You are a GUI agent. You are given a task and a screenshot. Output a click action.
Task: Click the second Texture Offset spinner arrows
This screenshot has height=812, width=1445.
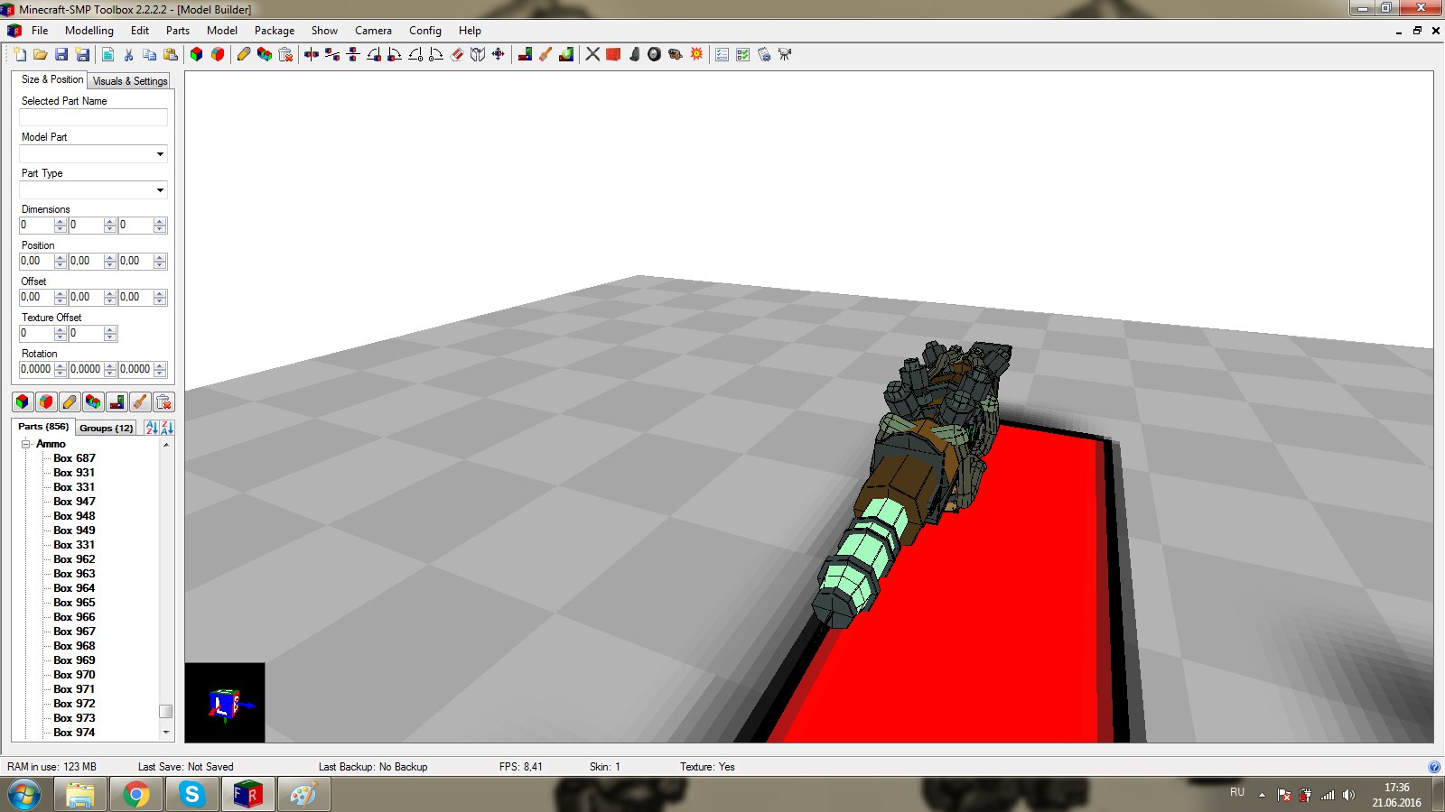(110, 334)
